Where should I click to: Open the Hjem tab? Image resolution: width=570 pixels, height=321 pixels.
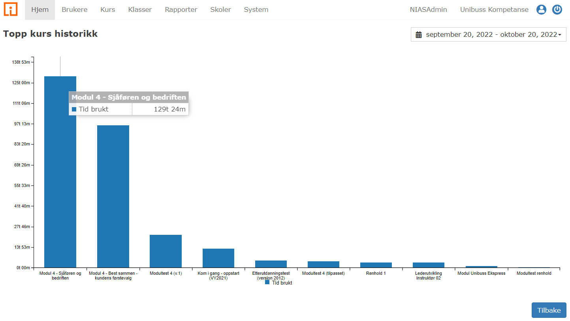(40, 10)
